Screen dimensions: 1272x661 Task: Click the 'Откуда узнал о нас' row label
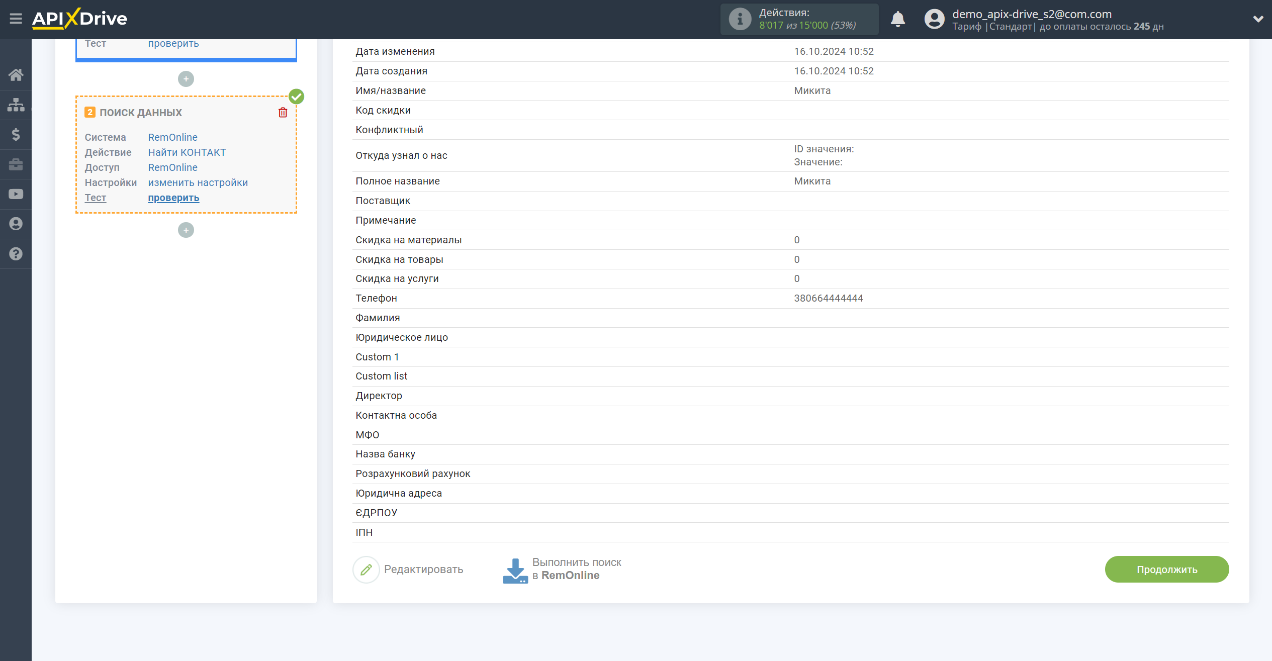click(401, 155)
